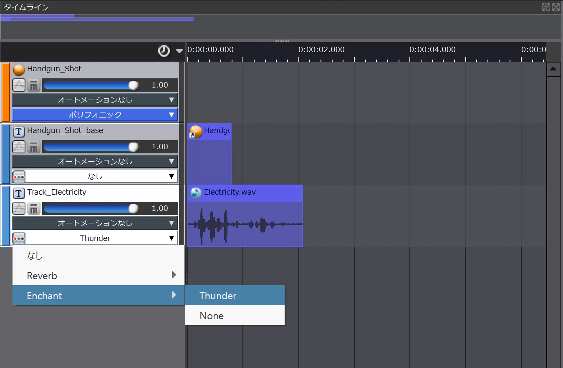563x368 pixels.
Task: Click the Electricity.wav waveform display
Action: pyautogui.click(x=245, y=225)
